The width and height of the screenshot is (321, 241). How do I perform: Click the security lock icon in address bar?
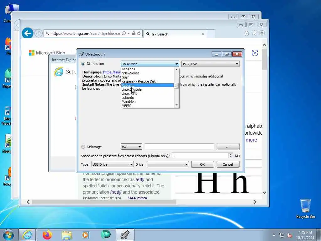tap(134, 33)
